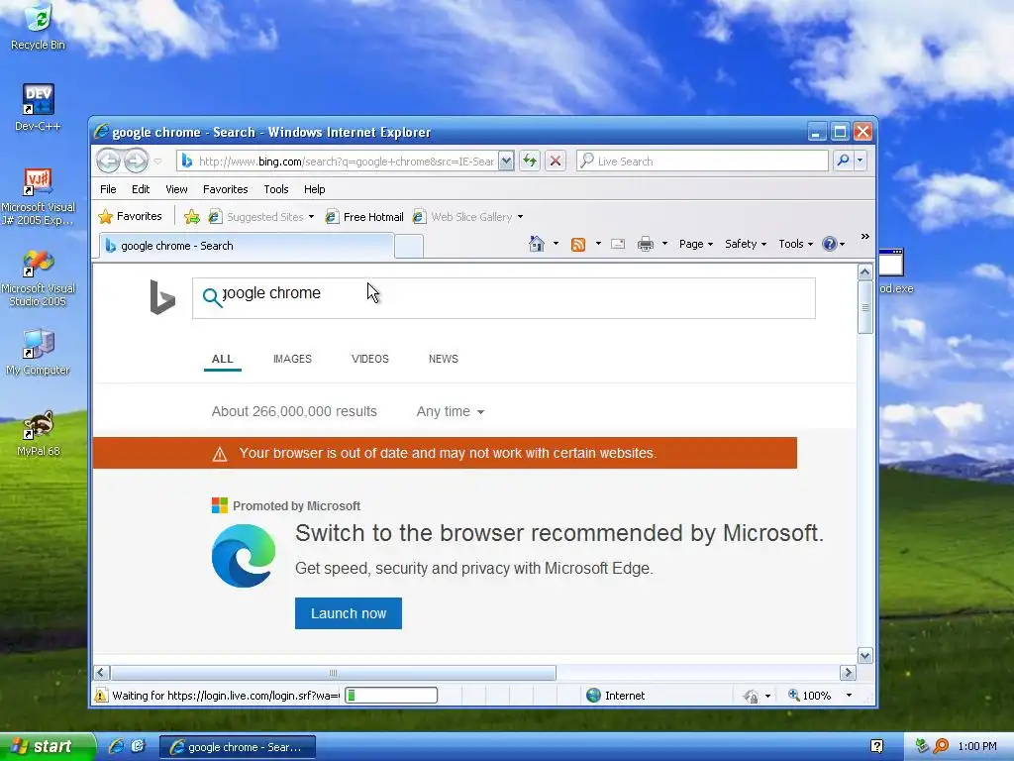
Task: Click the Stop loading red X icon
Action: pos(556,161)
